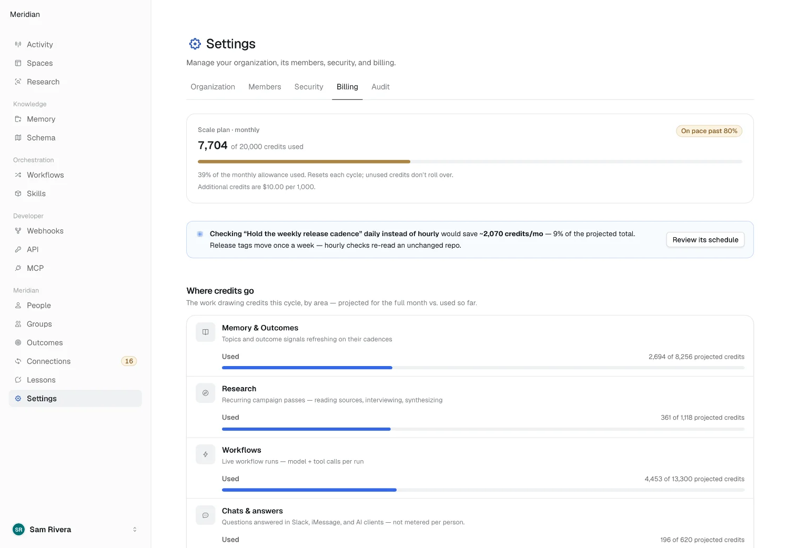Click the sparkle icon in the savings tip
The width and height of the screenshot is (789, 548).
point(200,234)
